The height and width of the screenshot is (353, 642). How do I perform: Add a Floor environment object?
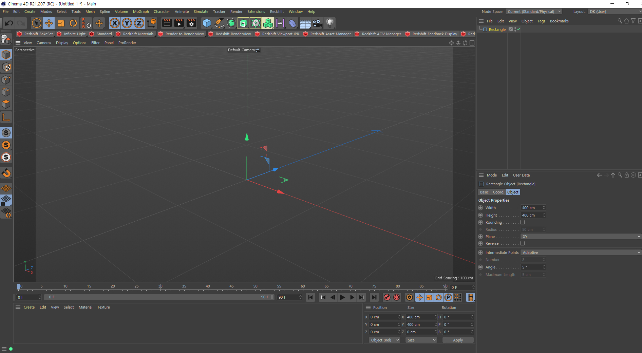[x=305, y=23]
